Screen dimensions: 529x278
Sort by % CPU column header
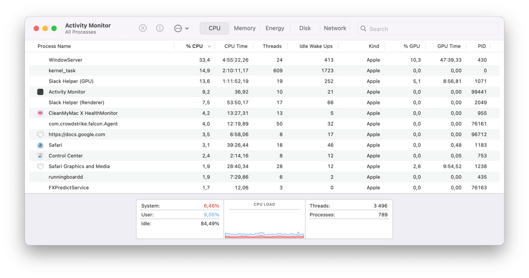(x=194, y=46)
